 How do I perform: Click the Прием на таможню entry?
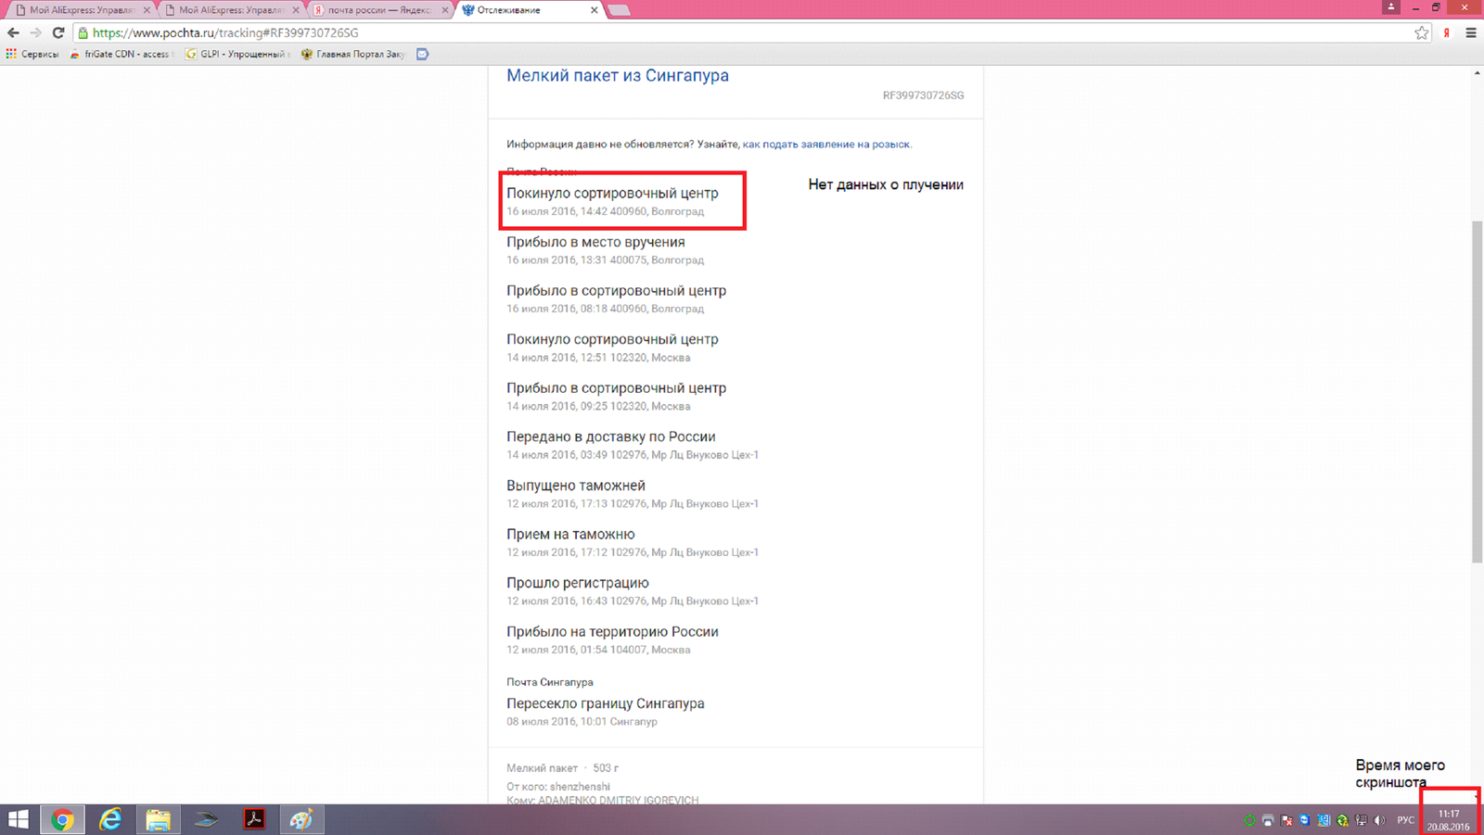570,535
